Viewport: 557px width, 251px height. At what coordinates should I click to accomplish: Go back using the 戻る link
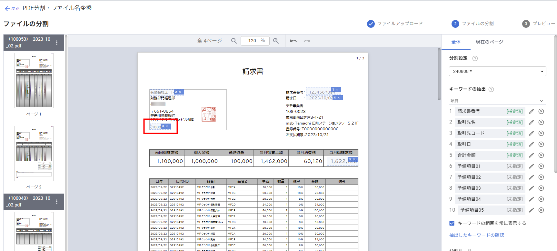pos(12,8)
